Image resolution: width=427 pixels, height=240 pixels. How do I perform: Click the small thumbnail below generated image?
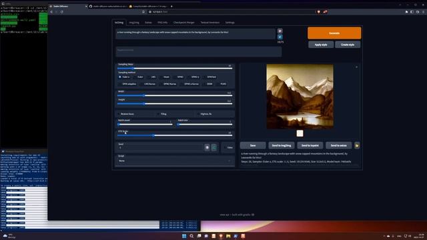pos(300,133)
